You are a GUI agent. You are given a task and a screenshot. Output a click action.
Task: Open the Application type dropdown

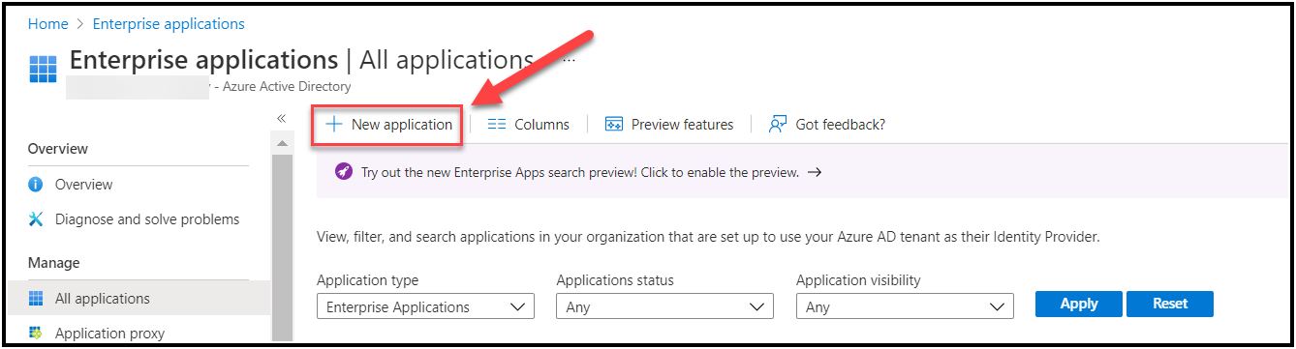click(425, 307)
